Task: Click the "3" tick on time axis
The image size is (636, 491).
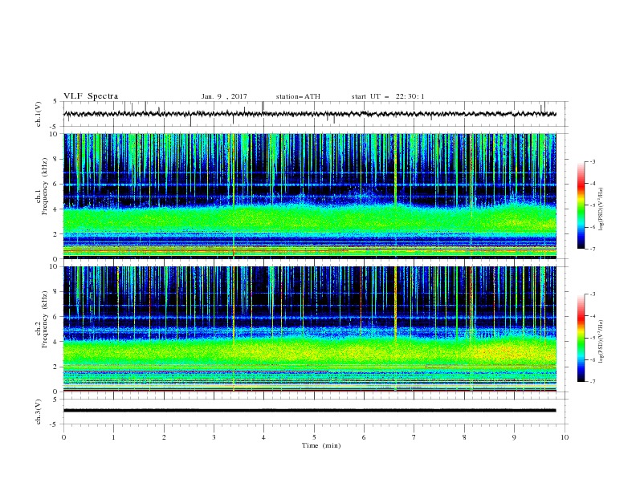Action: [214, 437]
